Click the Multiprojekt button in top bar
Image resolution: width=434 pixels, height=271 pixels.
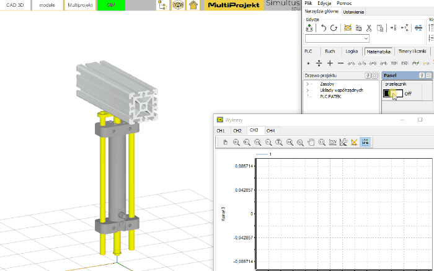pos(79,6)
